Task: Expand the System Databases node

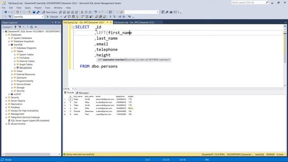Action: (9, 38)
